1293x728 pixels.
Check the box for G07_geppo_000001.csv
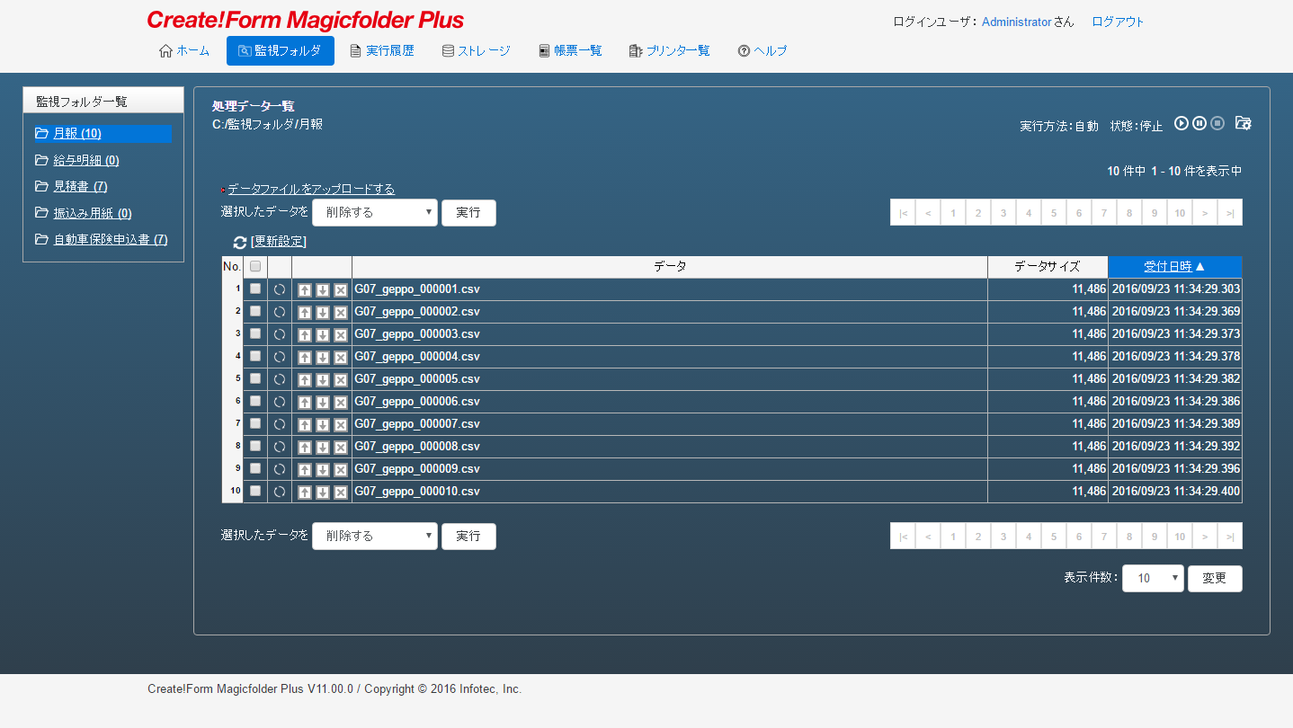(x=255, y=289)
